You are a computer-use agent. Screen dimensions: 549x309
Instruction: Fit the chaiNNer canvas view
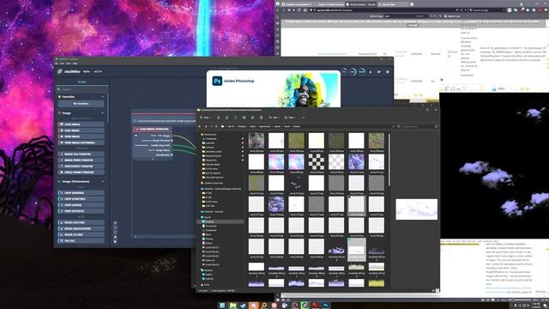point(115,233)
